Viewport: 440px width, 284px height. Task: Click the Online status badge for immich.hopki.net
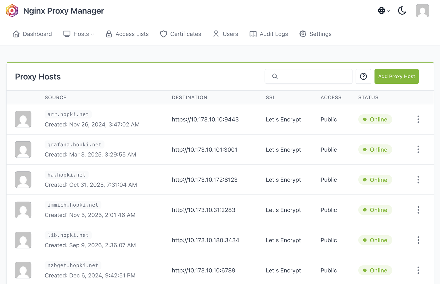pyautogui.click(x=375, y=210)
